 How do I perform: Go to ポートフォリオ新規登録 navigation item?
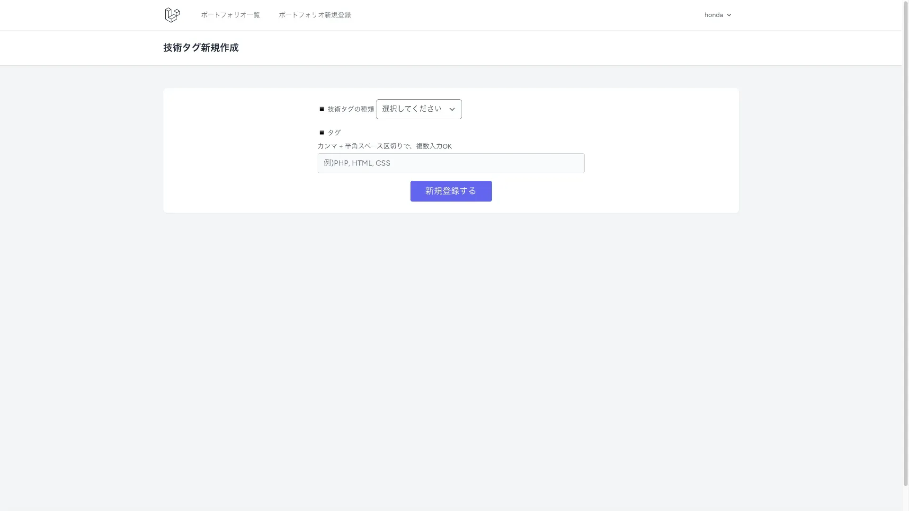click(315, 15)
